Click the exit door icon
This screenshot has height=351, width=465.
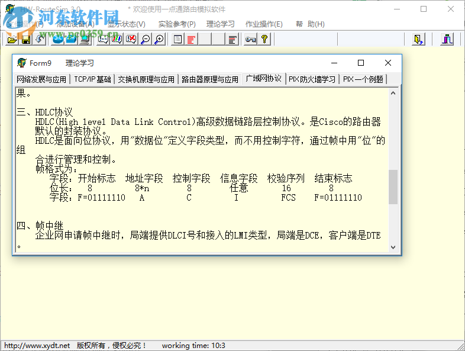point(418,40)
